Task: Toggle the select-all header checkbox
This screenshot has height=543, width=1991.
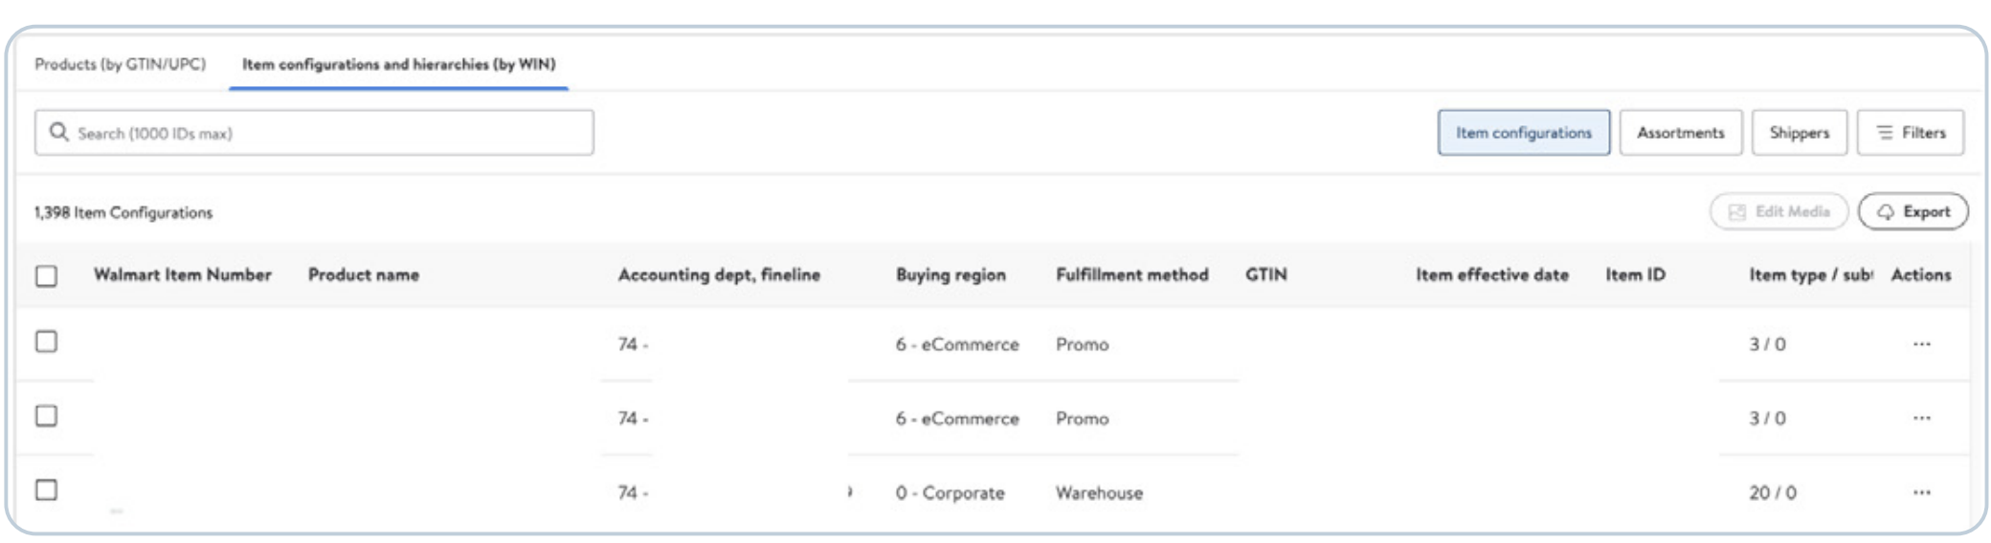Action: tap(46, 276)
